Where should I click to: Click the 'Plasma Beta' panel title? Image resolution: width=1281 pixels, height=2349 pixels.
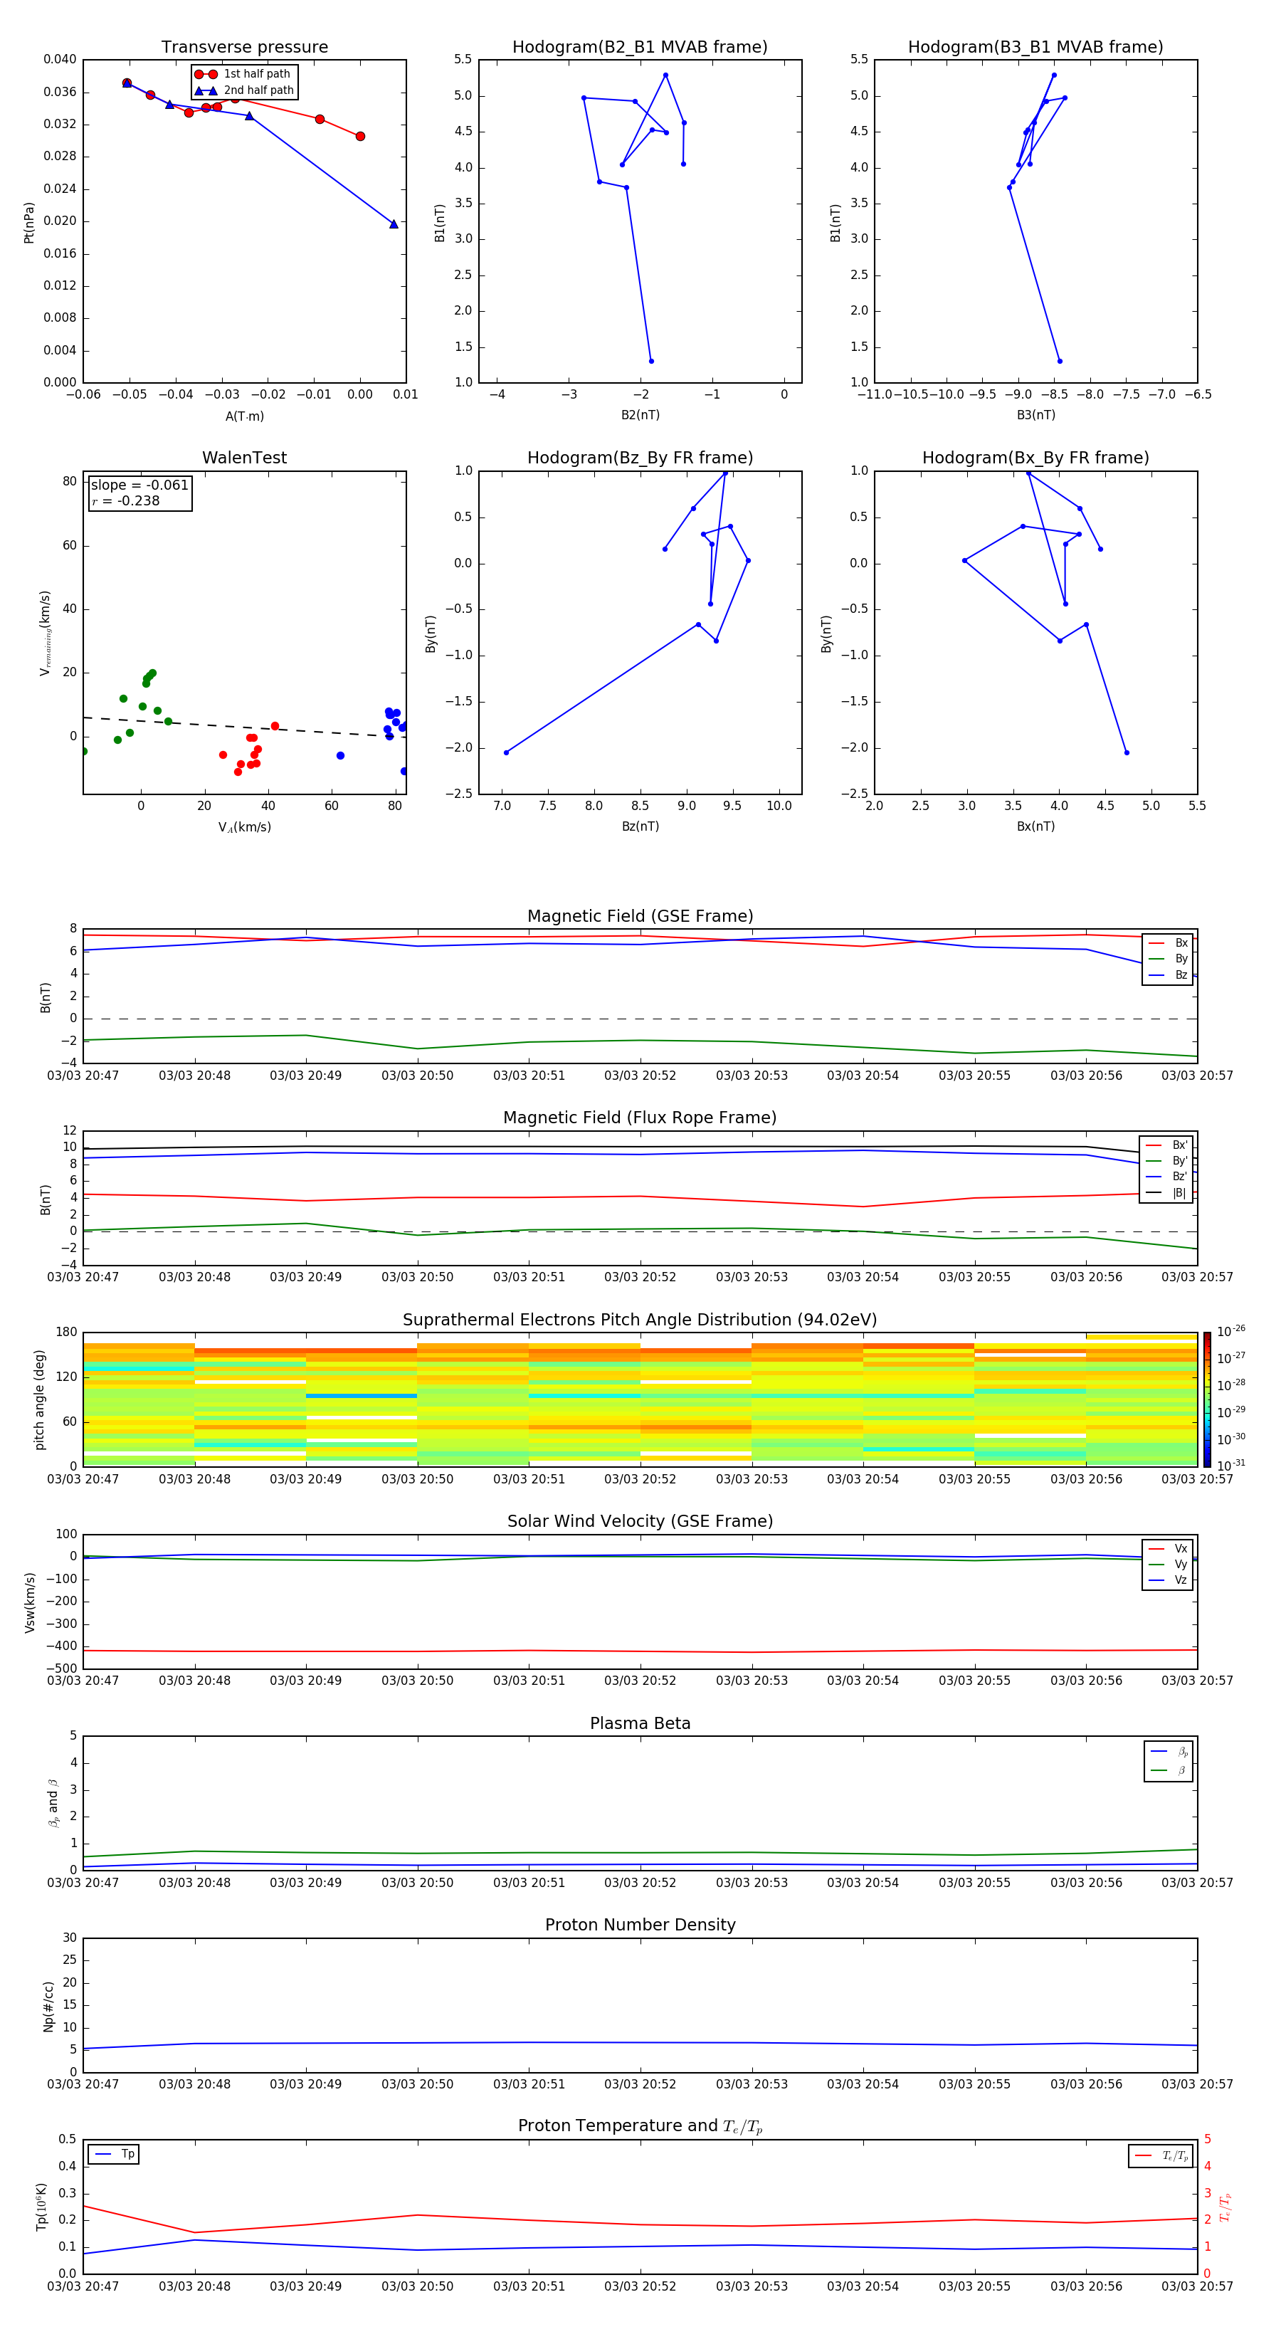pyautogui.click(x=640, y=1723)
